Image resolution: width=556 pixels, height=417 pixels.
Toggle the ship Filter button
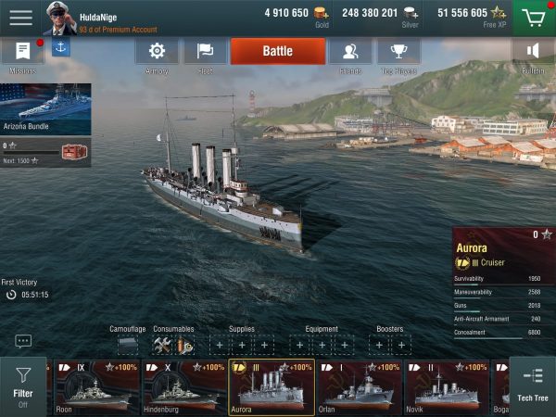23,387
